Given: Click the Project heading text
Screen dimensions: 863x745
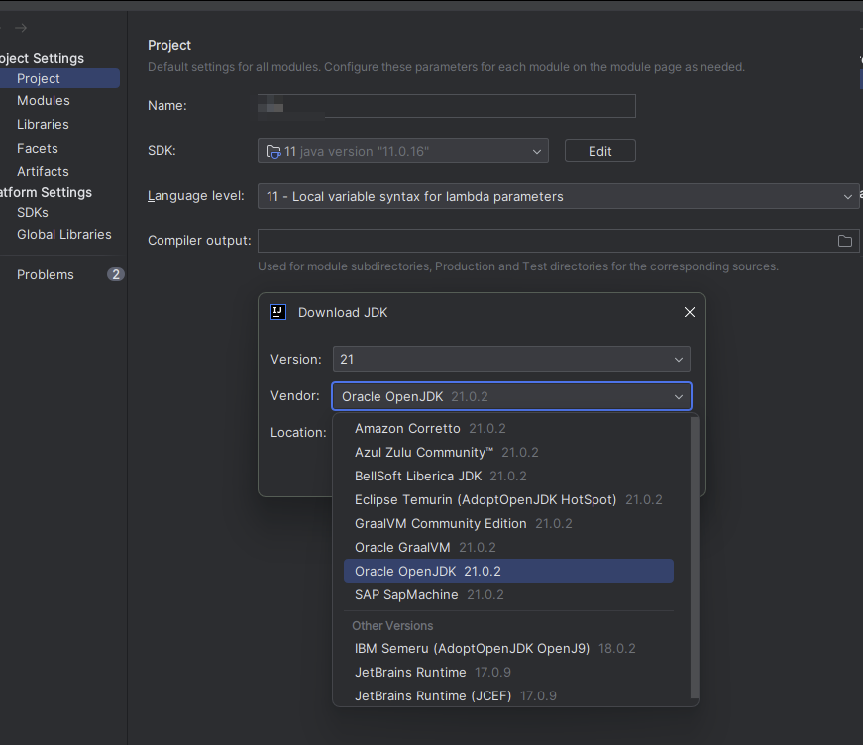Looking at the screenshot, I should [169, 45].
